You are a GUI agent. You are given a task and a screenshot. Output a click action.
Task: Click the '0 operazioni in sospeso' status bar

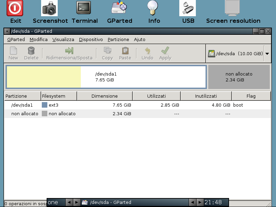(x=26, y=204)
